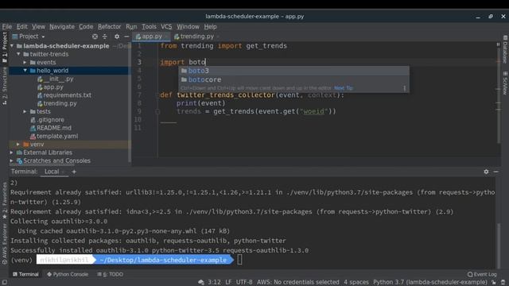Open the Project view dropdown

pyautogui.click(x=29, y=37)
